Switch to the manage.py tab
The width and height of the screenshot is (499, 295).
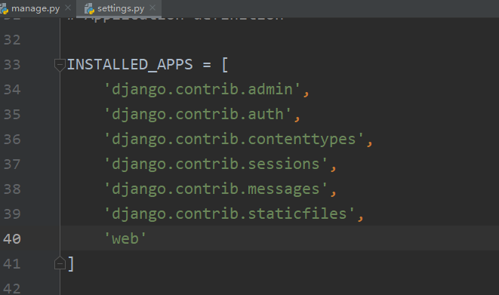coord(35,8)
